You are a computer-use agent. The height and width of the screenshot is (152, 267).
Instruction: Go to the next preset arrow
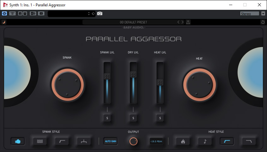pyautogui.click(x=182, y=22)
